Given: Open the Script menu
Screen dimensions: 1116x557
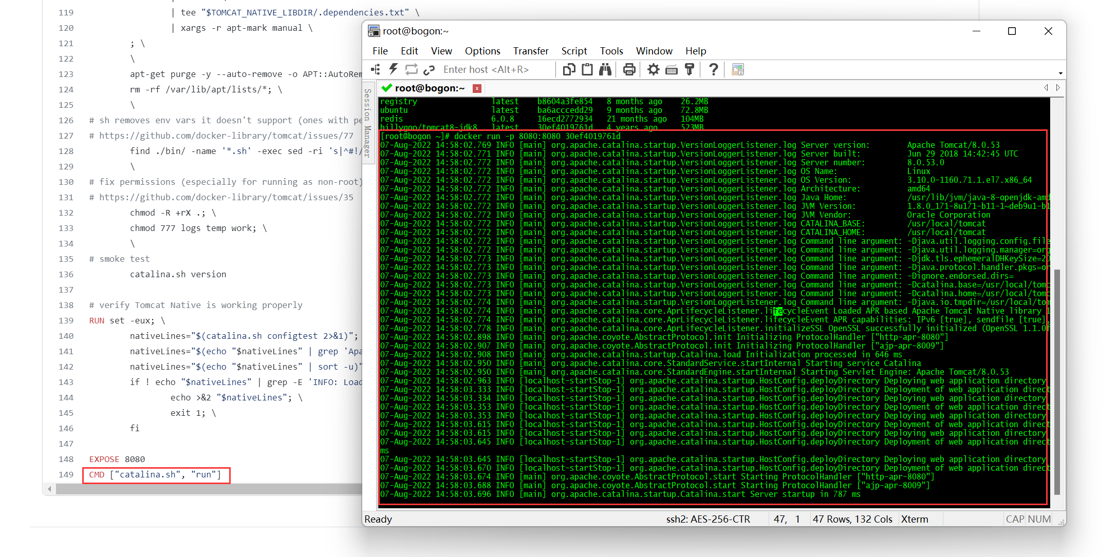Looking at the screenshot, I should 574,51.
